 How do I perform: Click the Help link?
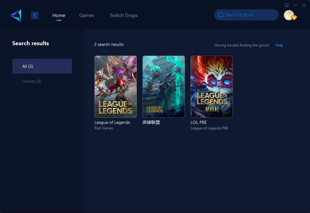pyautogui.click(x=279, y=45)
